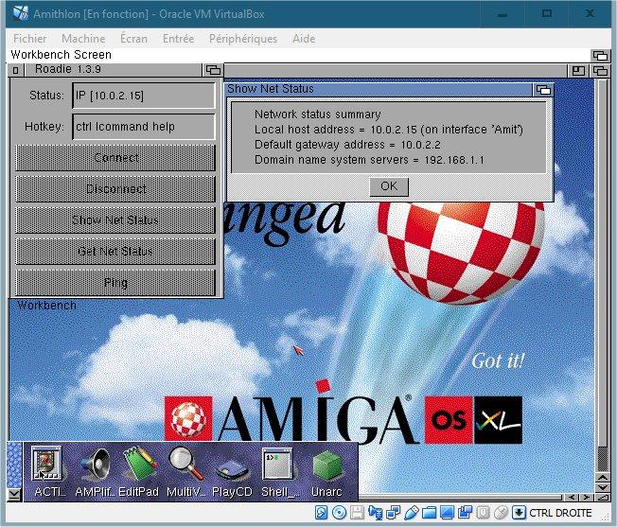Image resolution: width=617 pixels, height=527 pixels.
Task: Open the Machine menu
Action: tap(83, 39)
